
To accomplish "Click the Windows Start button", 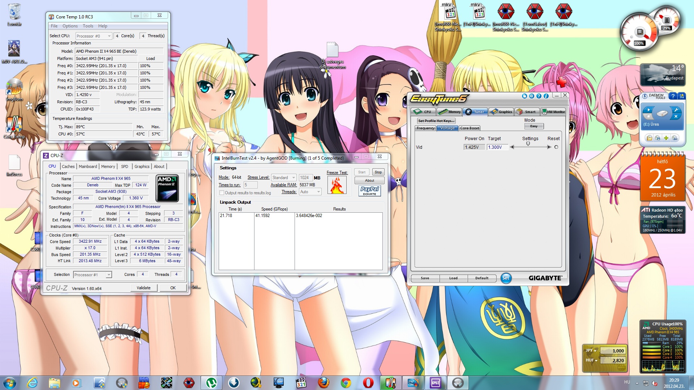I will 10,383.
